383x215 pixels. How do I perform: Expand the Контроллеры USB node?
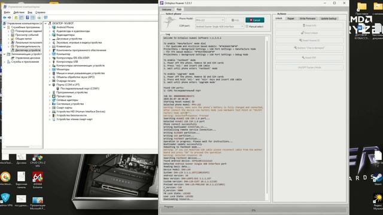click(x=50, y=62)
